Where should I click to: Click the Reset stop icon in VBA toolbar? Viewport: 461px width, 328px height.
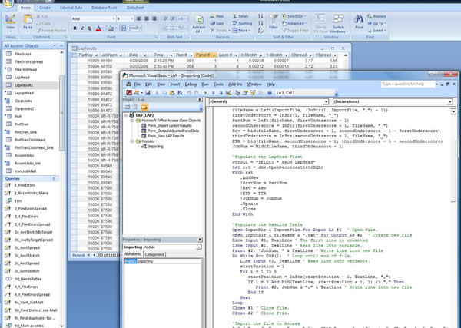[x=221, y=93]
